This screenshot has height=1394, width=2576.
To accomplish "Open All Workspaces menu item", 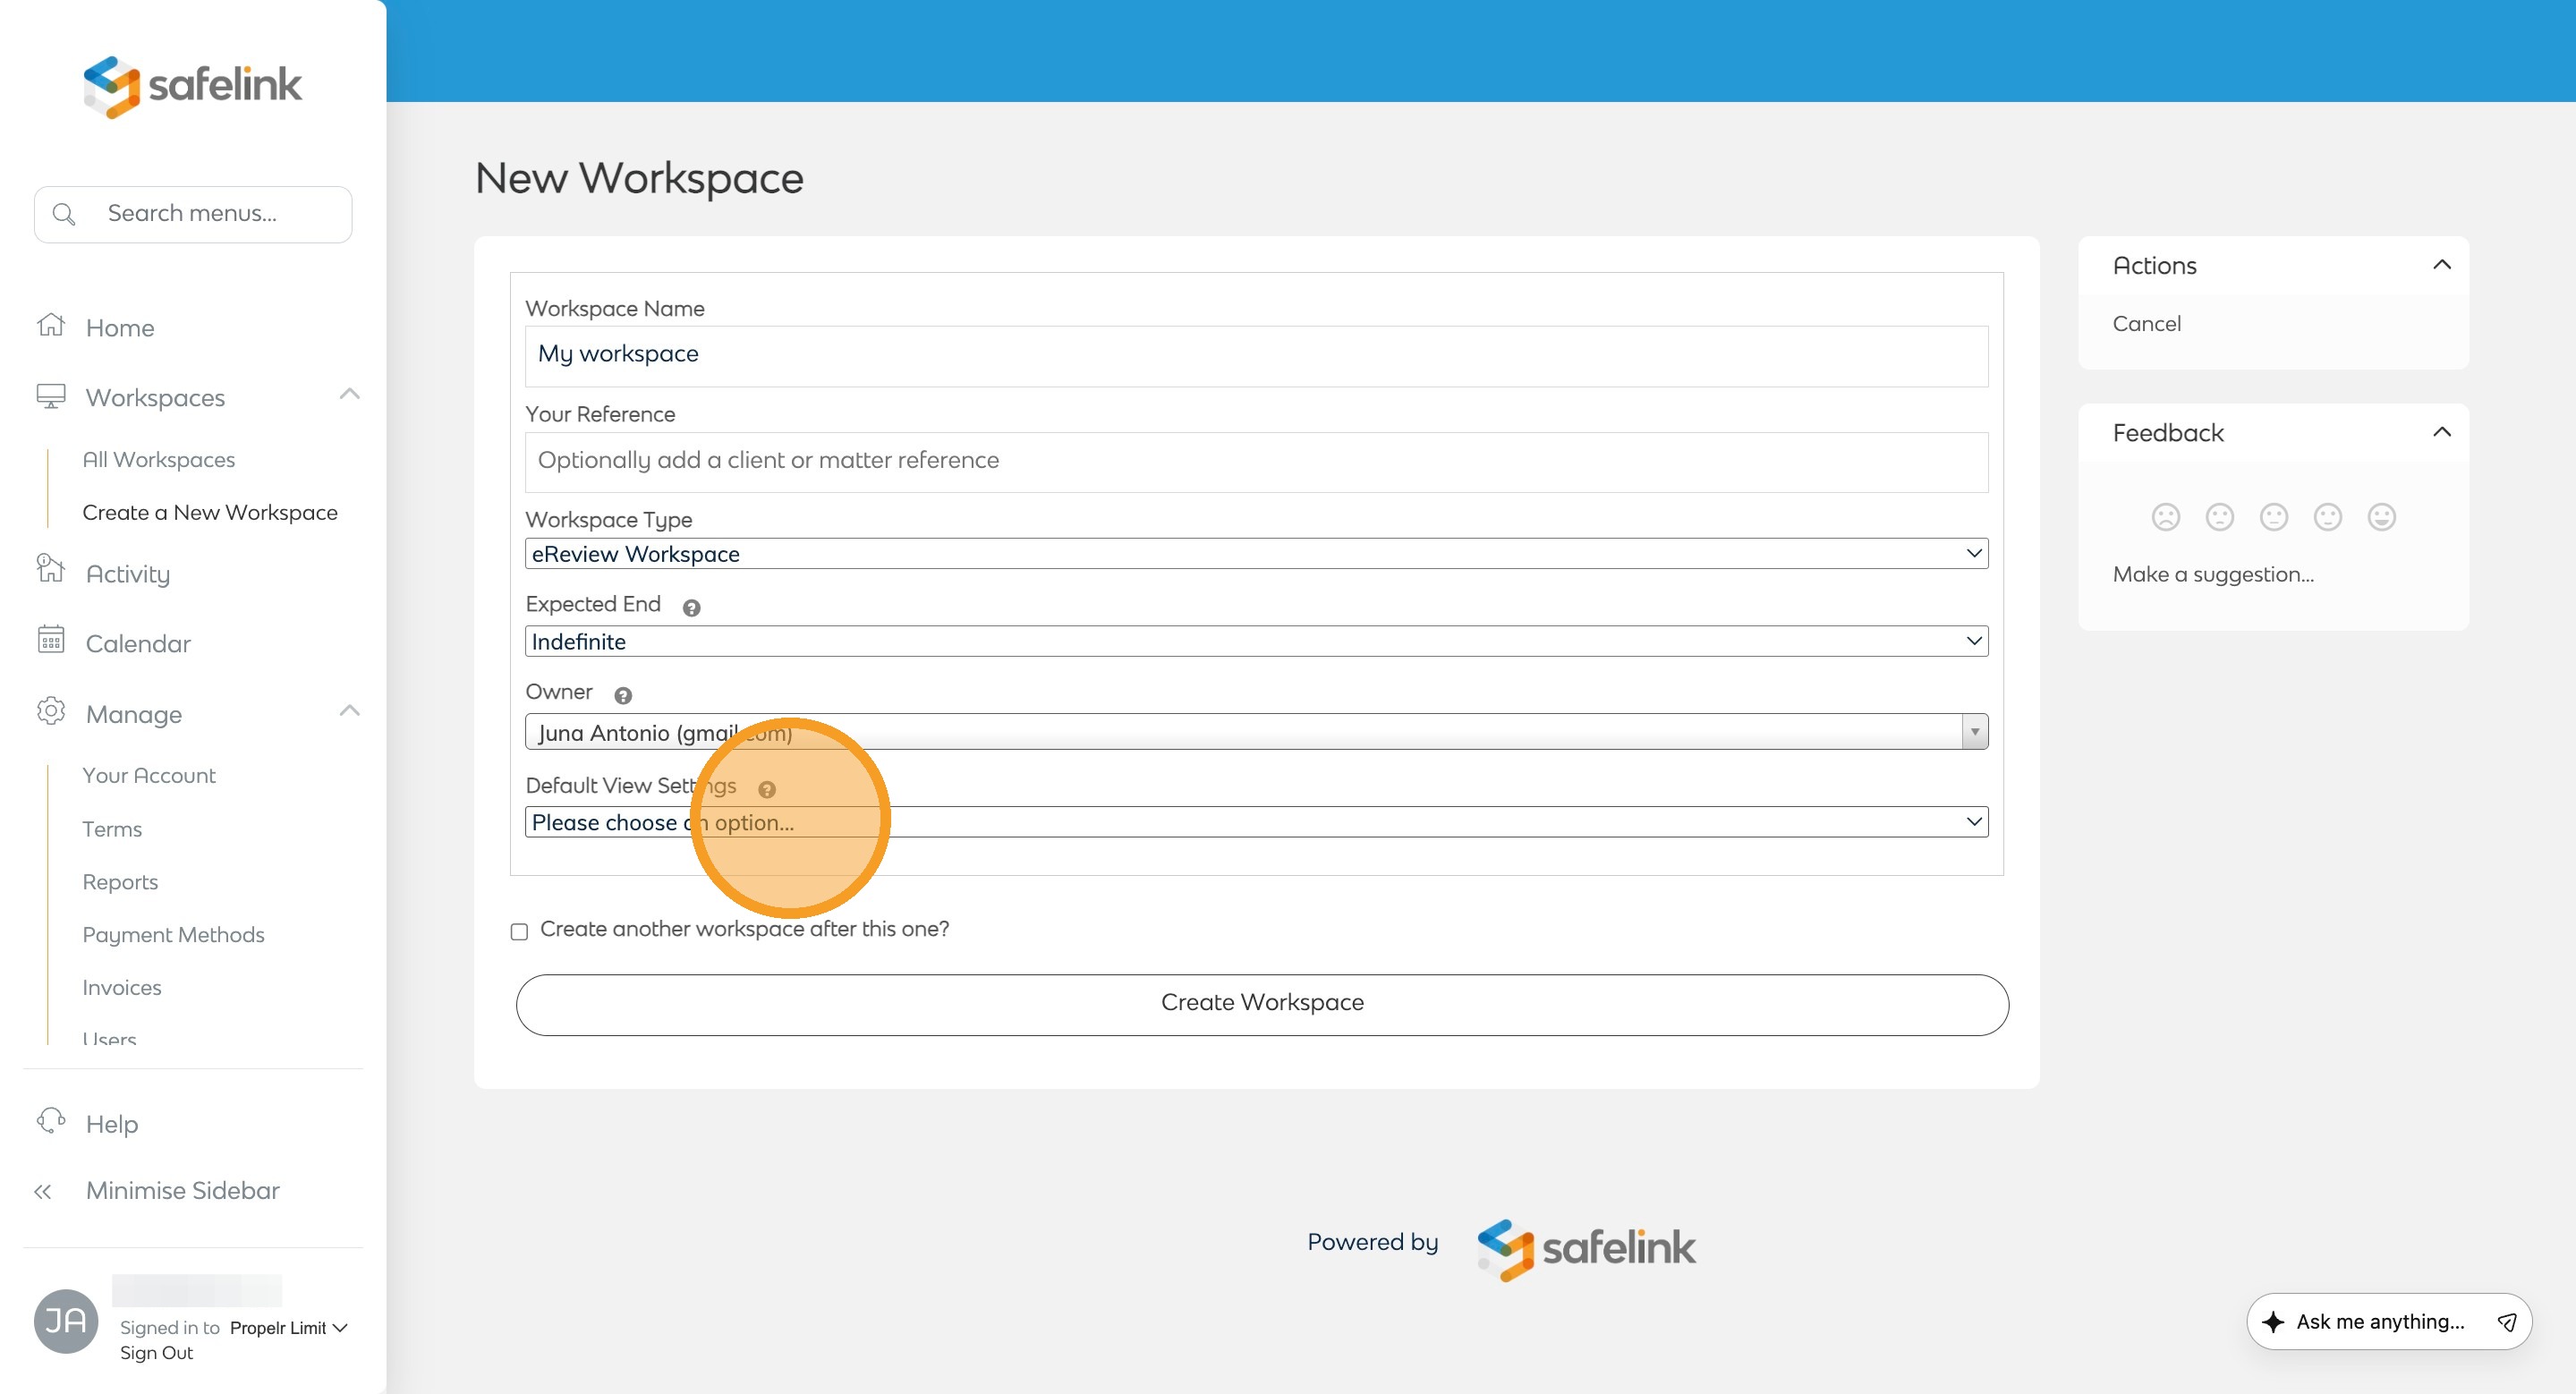I will [x=159, y=460].
